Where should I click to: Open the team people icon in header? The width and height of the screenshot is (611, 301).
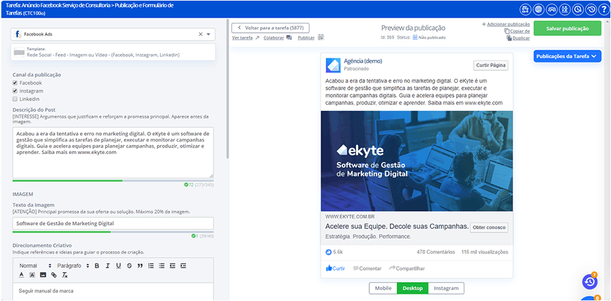(551, 10)
